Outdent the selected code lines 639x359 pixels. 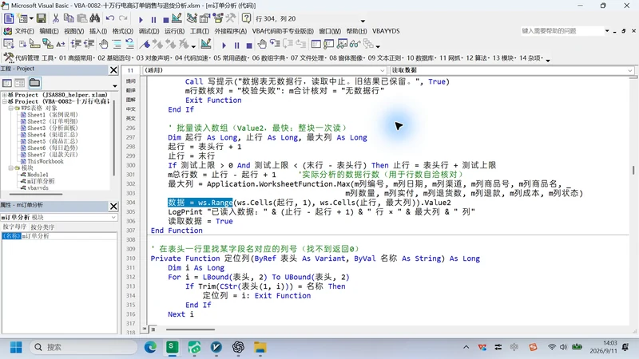coord(89,44)
